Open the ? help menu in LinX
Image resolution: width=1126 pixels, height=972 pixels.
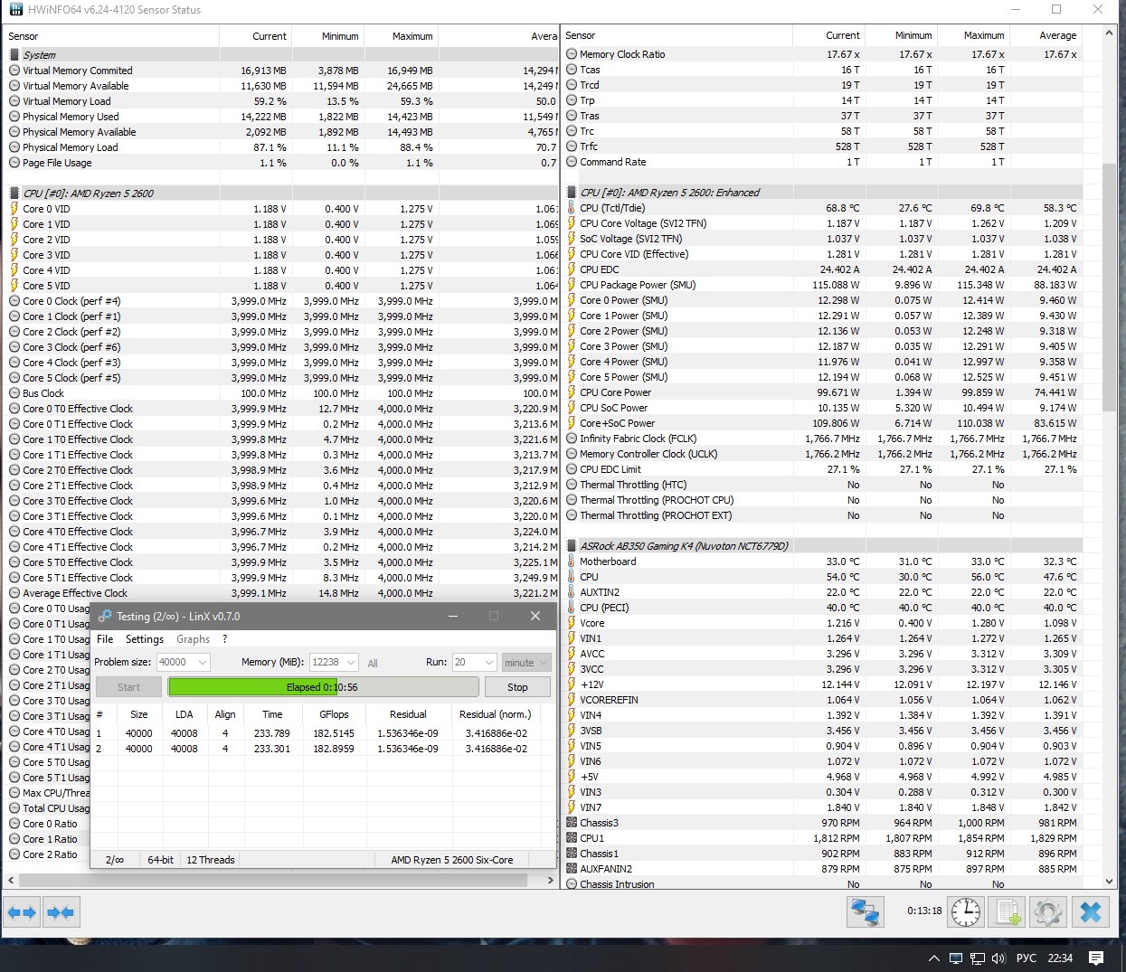pos(225,639)
